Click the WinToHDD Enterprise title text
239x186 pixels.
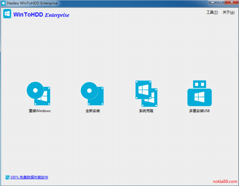point(41,15)
